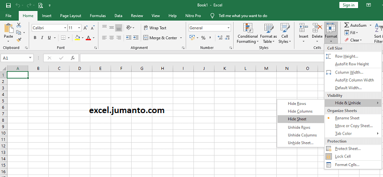The image size is (383, 177).
Task: Select Rename Sheet menu item
Action: (353, 118)
